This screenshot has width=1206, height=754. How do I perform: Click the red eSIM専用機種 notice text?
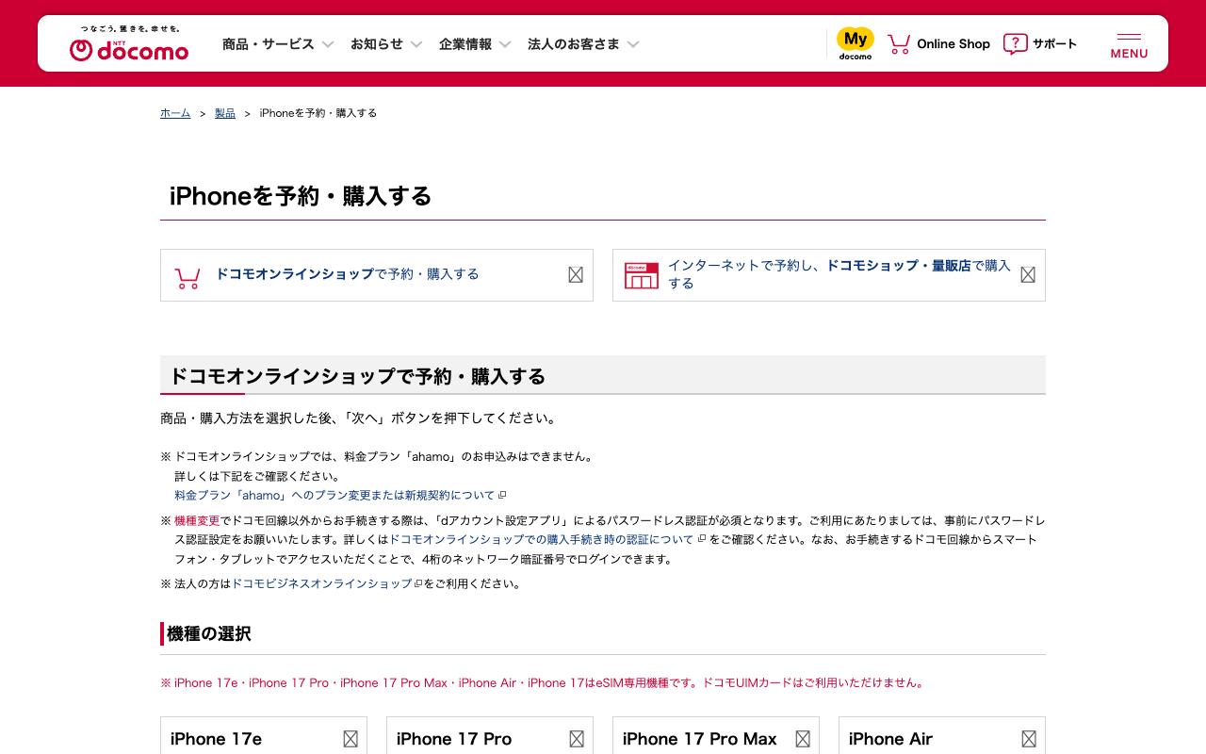coord(543,682)
